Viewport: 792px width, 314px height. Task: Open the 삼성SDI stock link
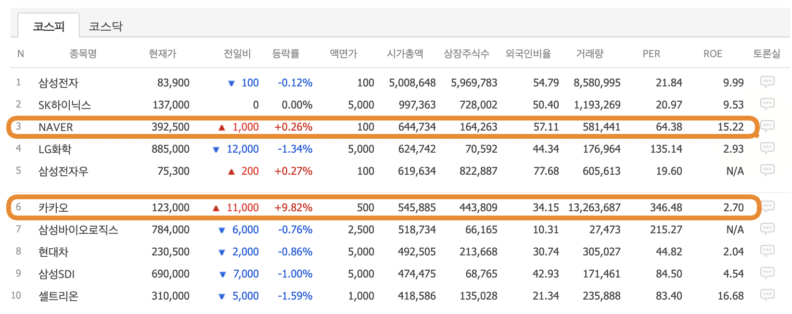click(56, 274)
